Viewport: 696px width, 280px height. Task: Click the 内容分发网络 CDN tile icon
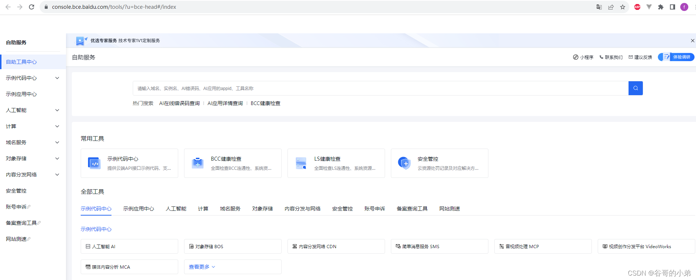(x=295, y=246)
